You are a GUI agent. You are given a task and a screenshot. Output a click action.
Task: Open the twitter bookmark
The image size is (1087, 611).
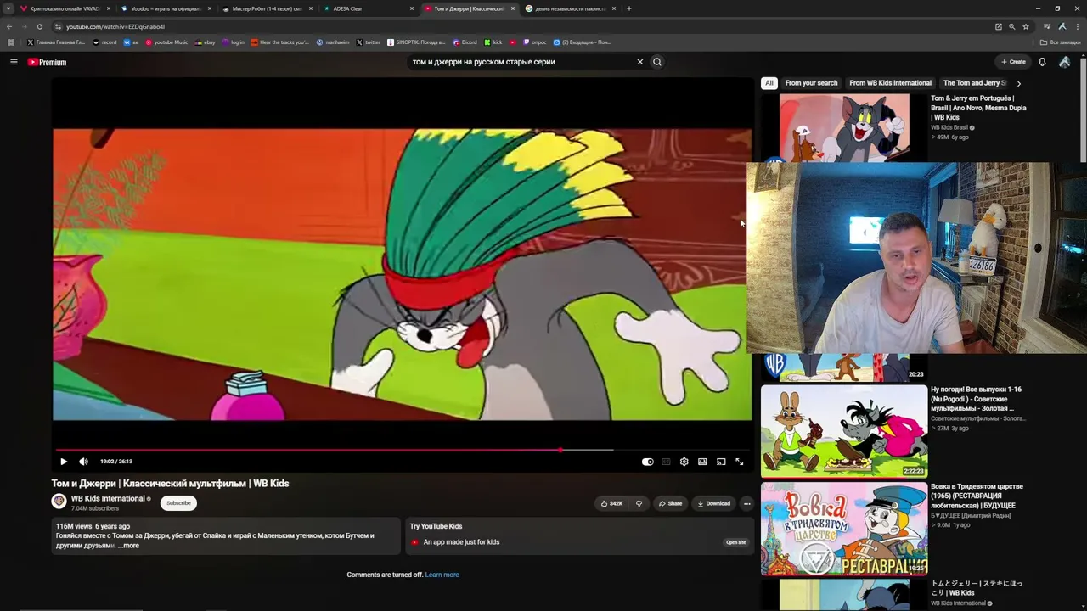click(x=369, y=42)
